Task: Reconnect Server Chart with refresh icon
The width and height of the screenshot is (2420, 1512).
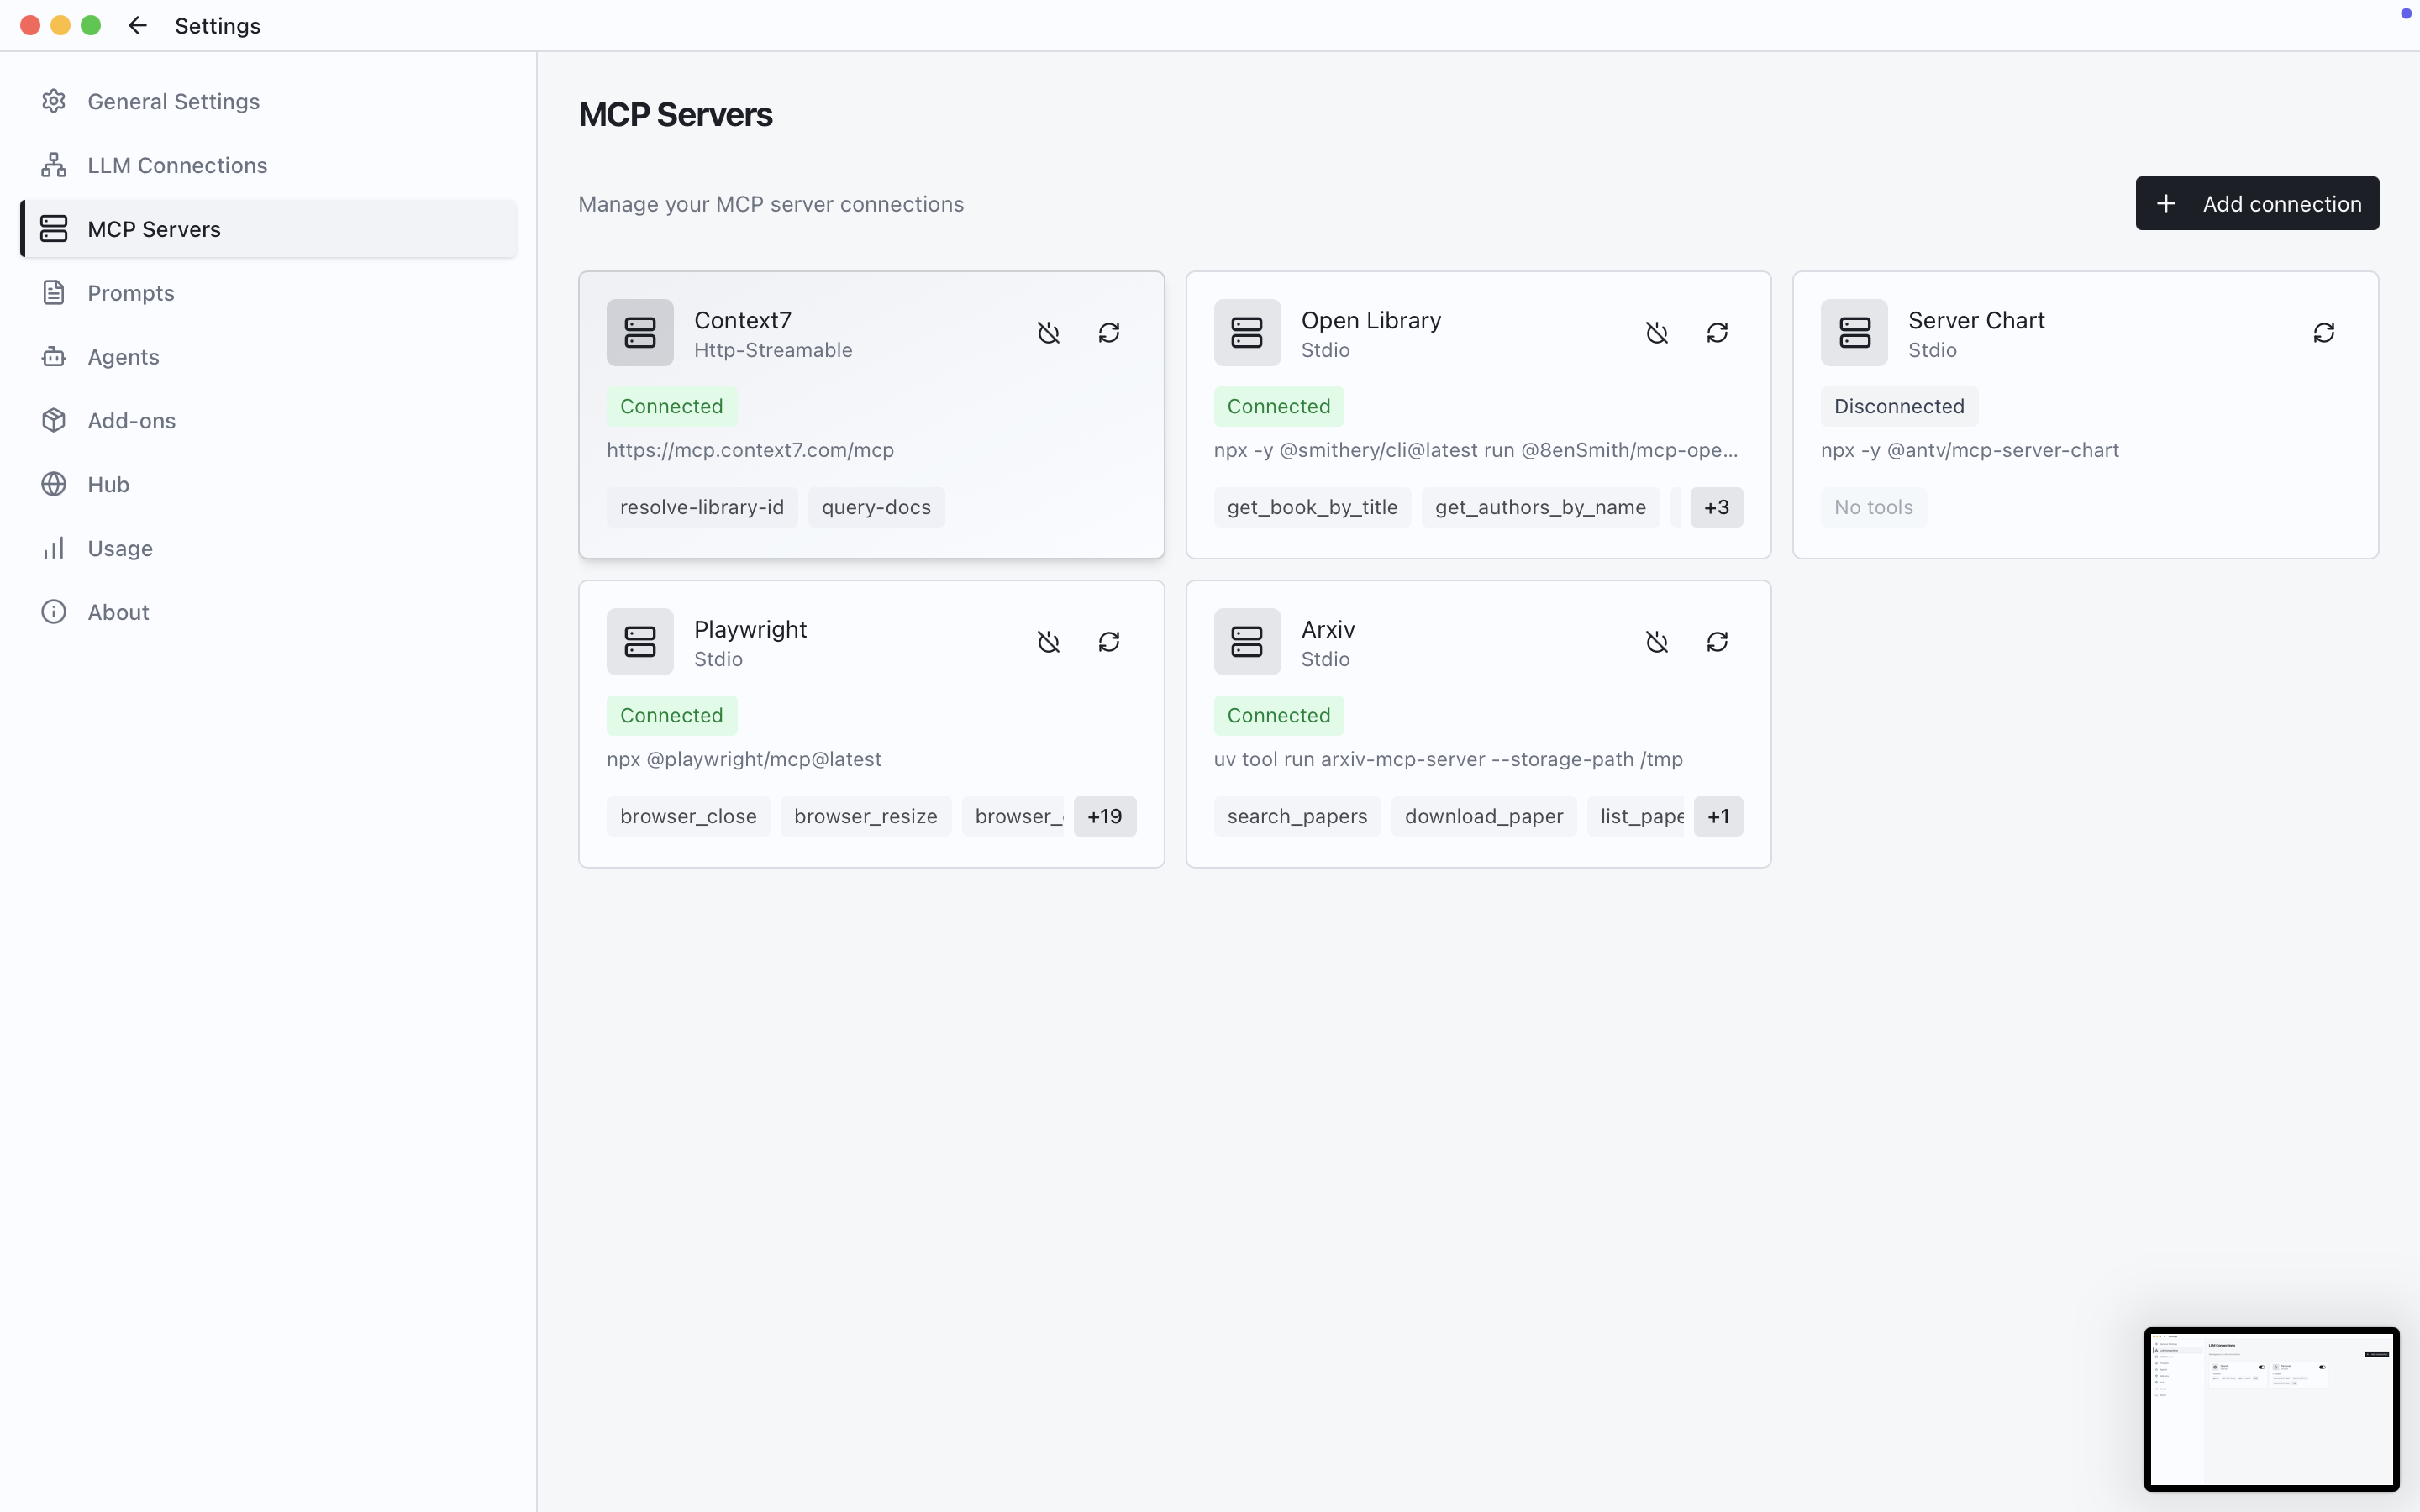Action: (x=2323, y=333)
